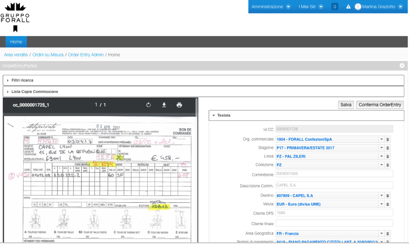Print the commission copy PDF
Screen dimensions: 409x244
coord(179,105)
